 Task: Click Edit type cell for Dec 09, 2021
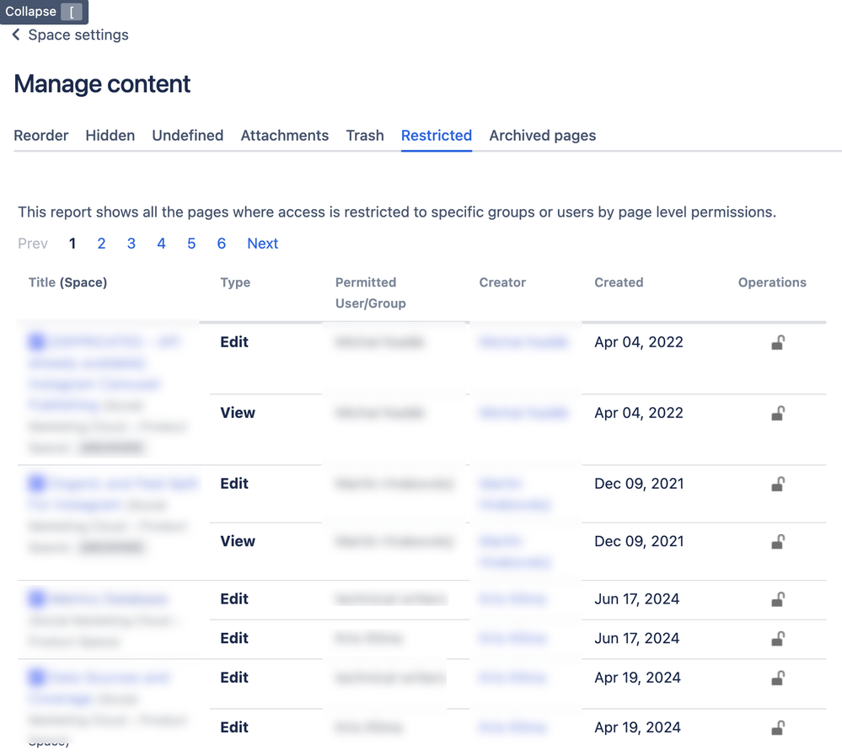[234, 484]
